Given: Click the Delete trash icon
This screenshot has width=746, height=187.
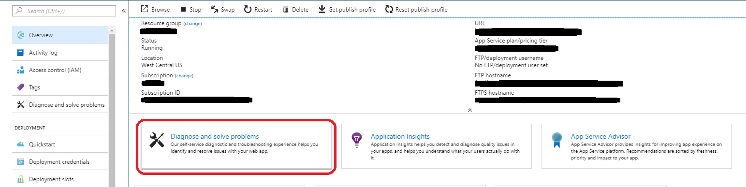Looking at the screenshot, I should click(x=286, y=9).
